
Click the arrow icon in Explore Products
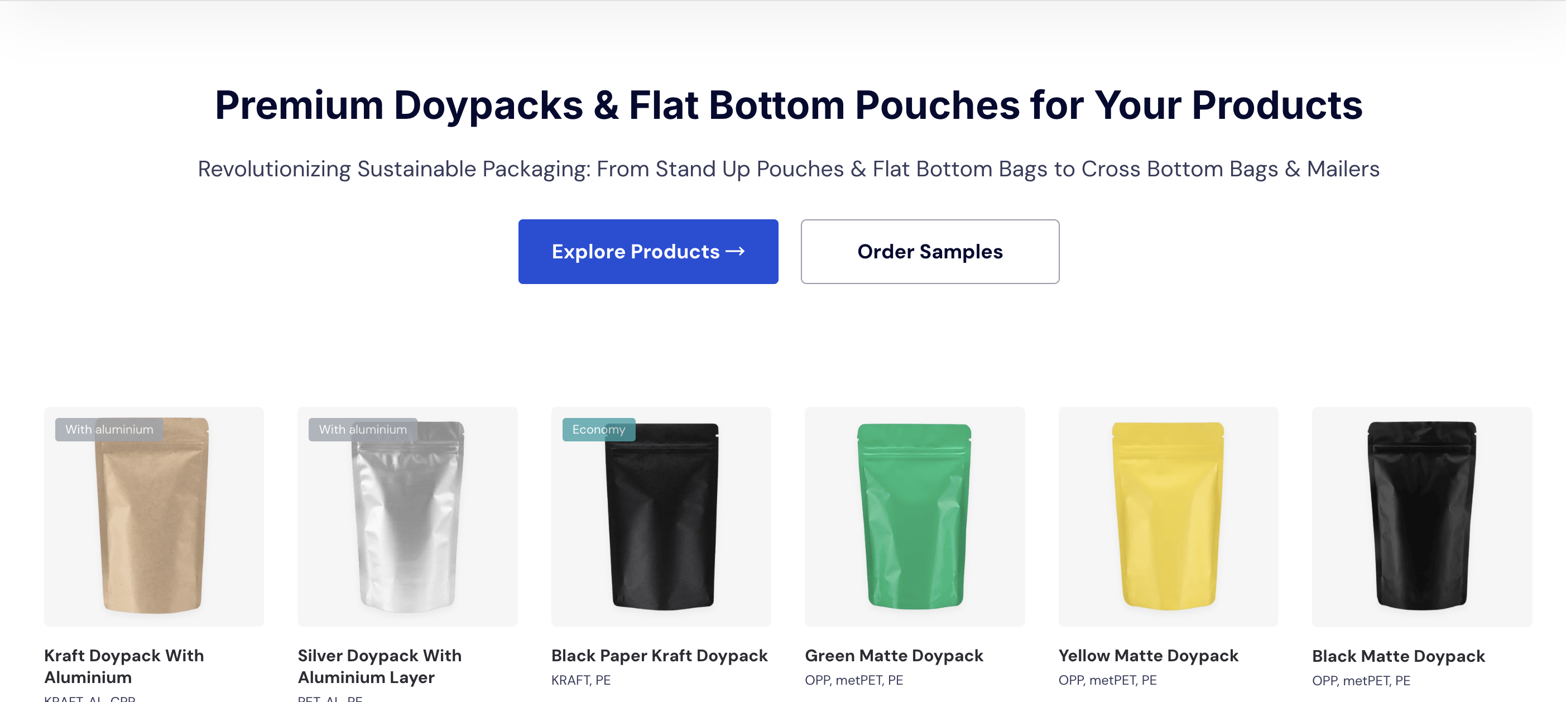pos(736,251)
